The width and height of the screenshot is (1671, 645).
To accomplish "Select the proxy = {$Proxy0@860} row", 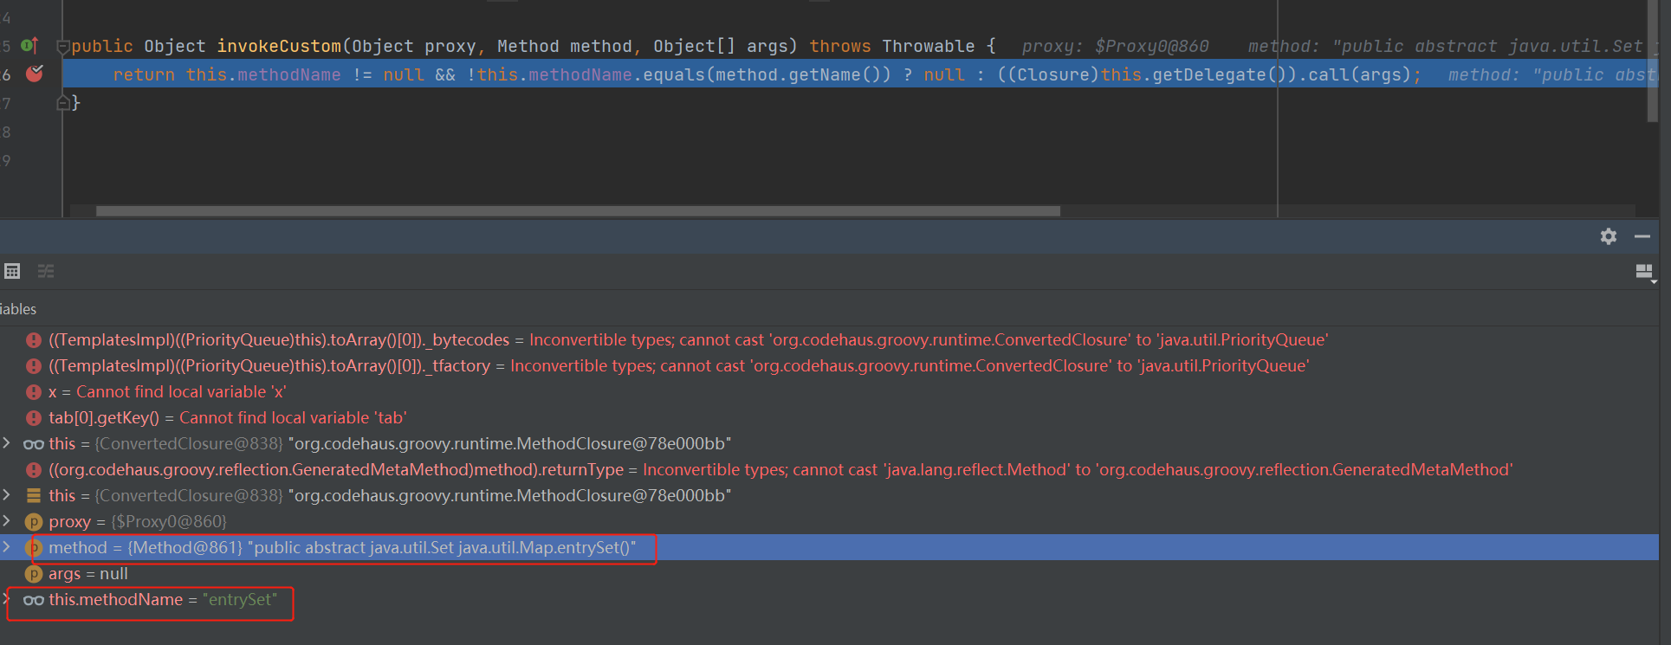I will (x=829, y=522).
